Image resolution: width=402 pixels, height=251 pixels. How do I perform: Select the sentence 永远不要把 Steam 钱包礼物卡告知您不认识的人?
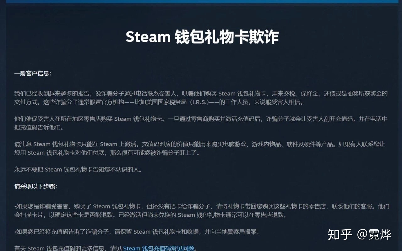point(78,170)
